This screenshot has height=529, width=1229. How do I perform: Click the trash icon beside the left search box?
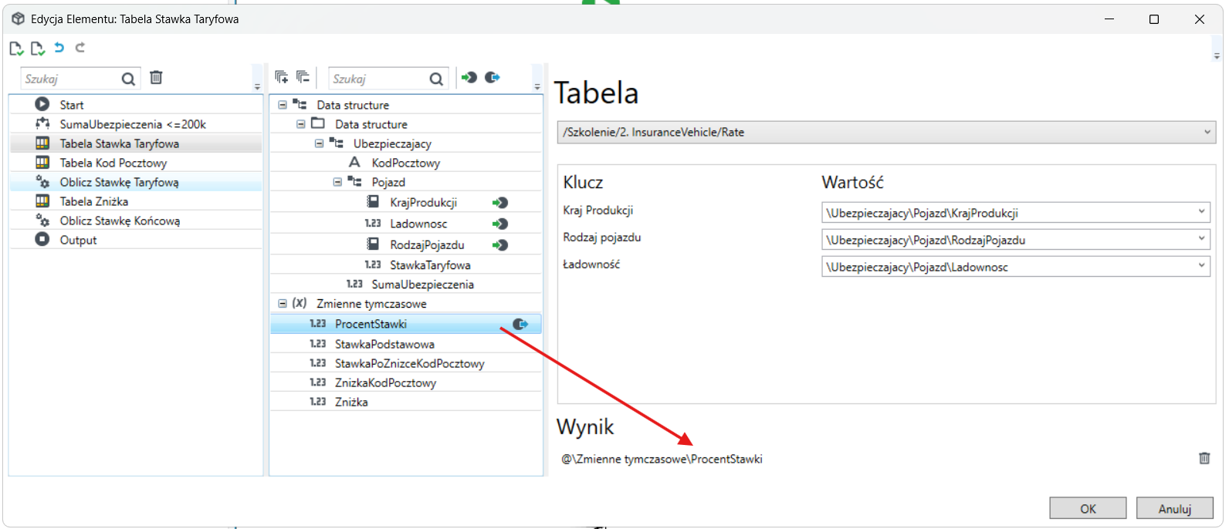point(156,77)
